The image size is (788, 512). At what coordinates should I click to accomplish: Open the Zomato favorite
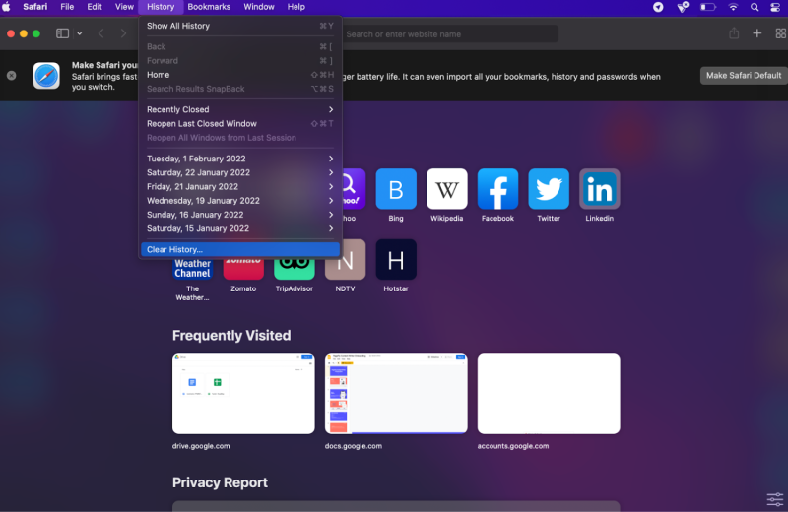click(x=243, y=268)
